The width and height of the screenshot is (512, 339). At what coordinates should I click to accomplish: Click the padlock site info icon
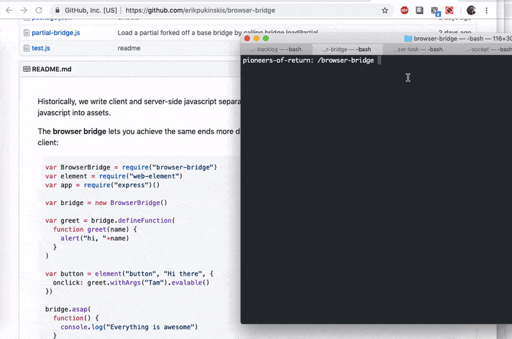point(58,10)
